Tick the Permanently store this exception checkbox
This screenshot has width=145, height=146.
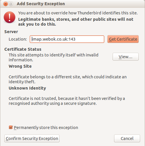11,127
